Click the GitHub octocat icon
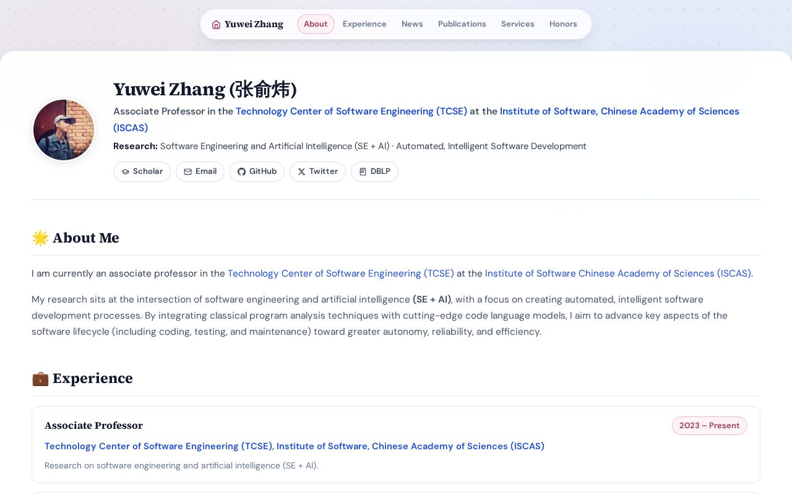This screenshot has height=495, width=792. [242, 172]
